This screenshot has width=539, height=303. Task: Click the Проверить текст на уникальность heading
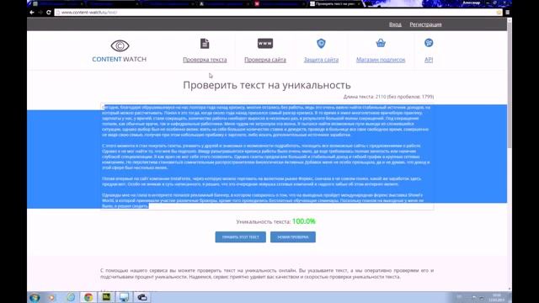tap(267, 85)
